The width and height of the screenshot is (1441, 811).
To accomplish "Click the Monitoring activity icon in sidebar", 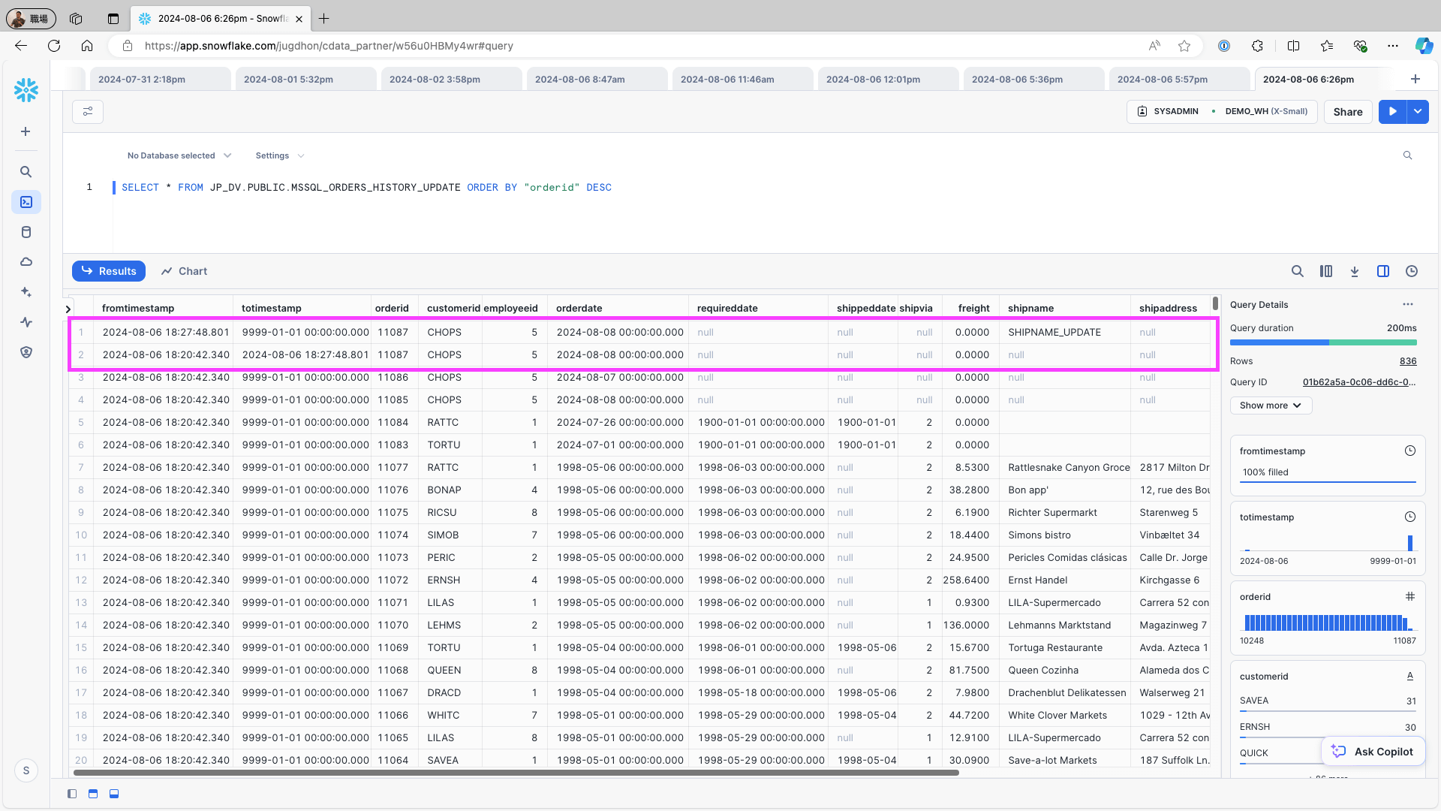I will tap(26, 322).
